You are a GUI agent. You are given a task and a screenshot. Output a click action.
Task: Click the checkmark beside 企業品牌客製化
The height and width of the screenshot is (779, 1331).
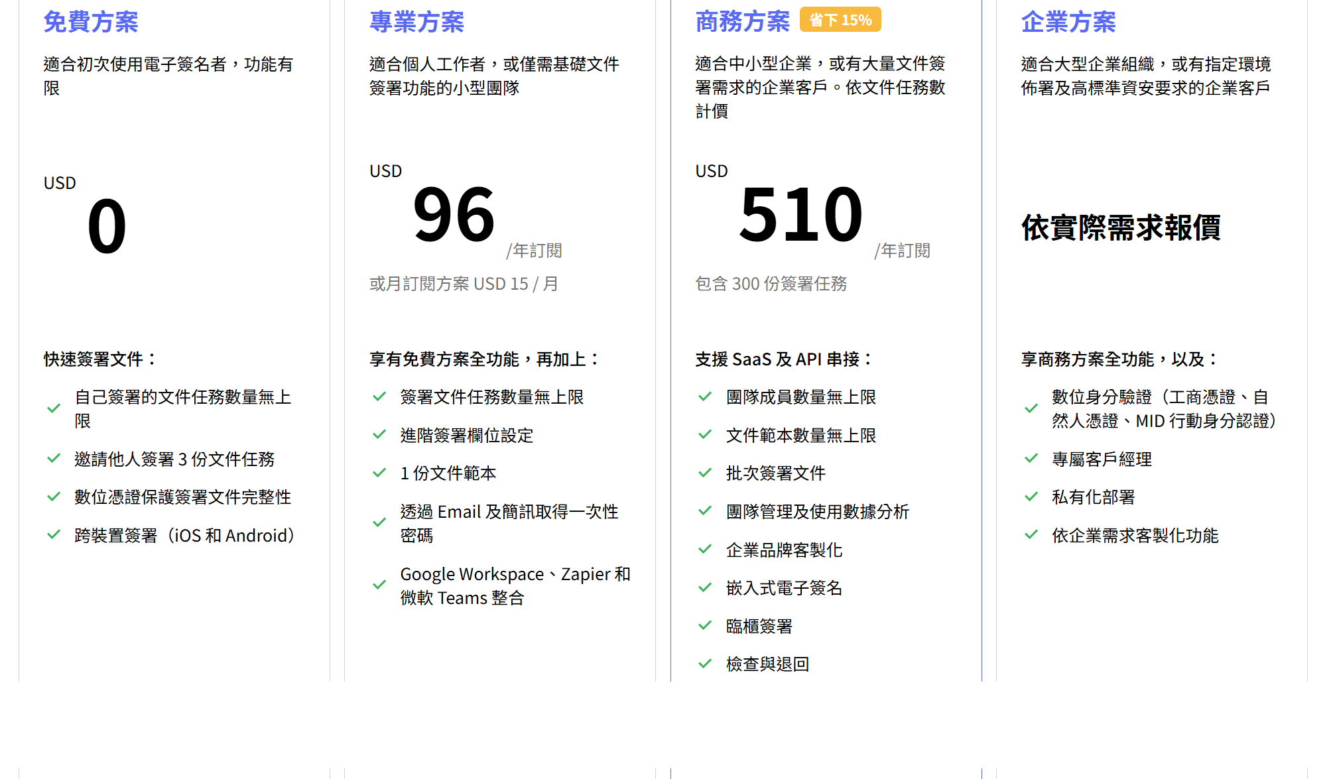coord(705,549)
